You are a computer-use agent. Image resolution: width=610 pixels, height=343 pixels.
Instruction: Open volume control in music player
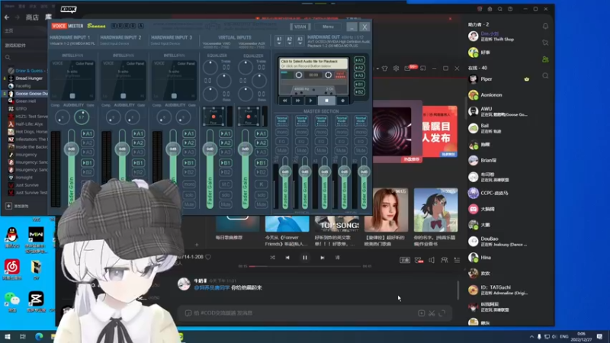pyautogui.click(x=432, y=260)
